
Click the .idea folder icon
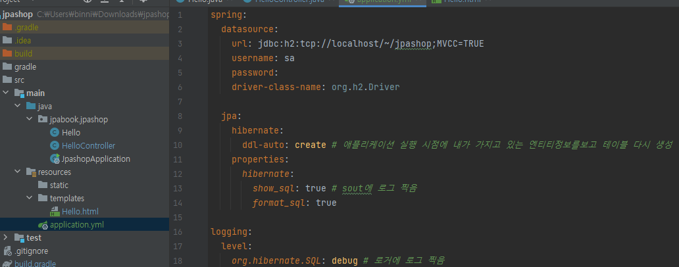pyautogui.click(x=7, y=40)
